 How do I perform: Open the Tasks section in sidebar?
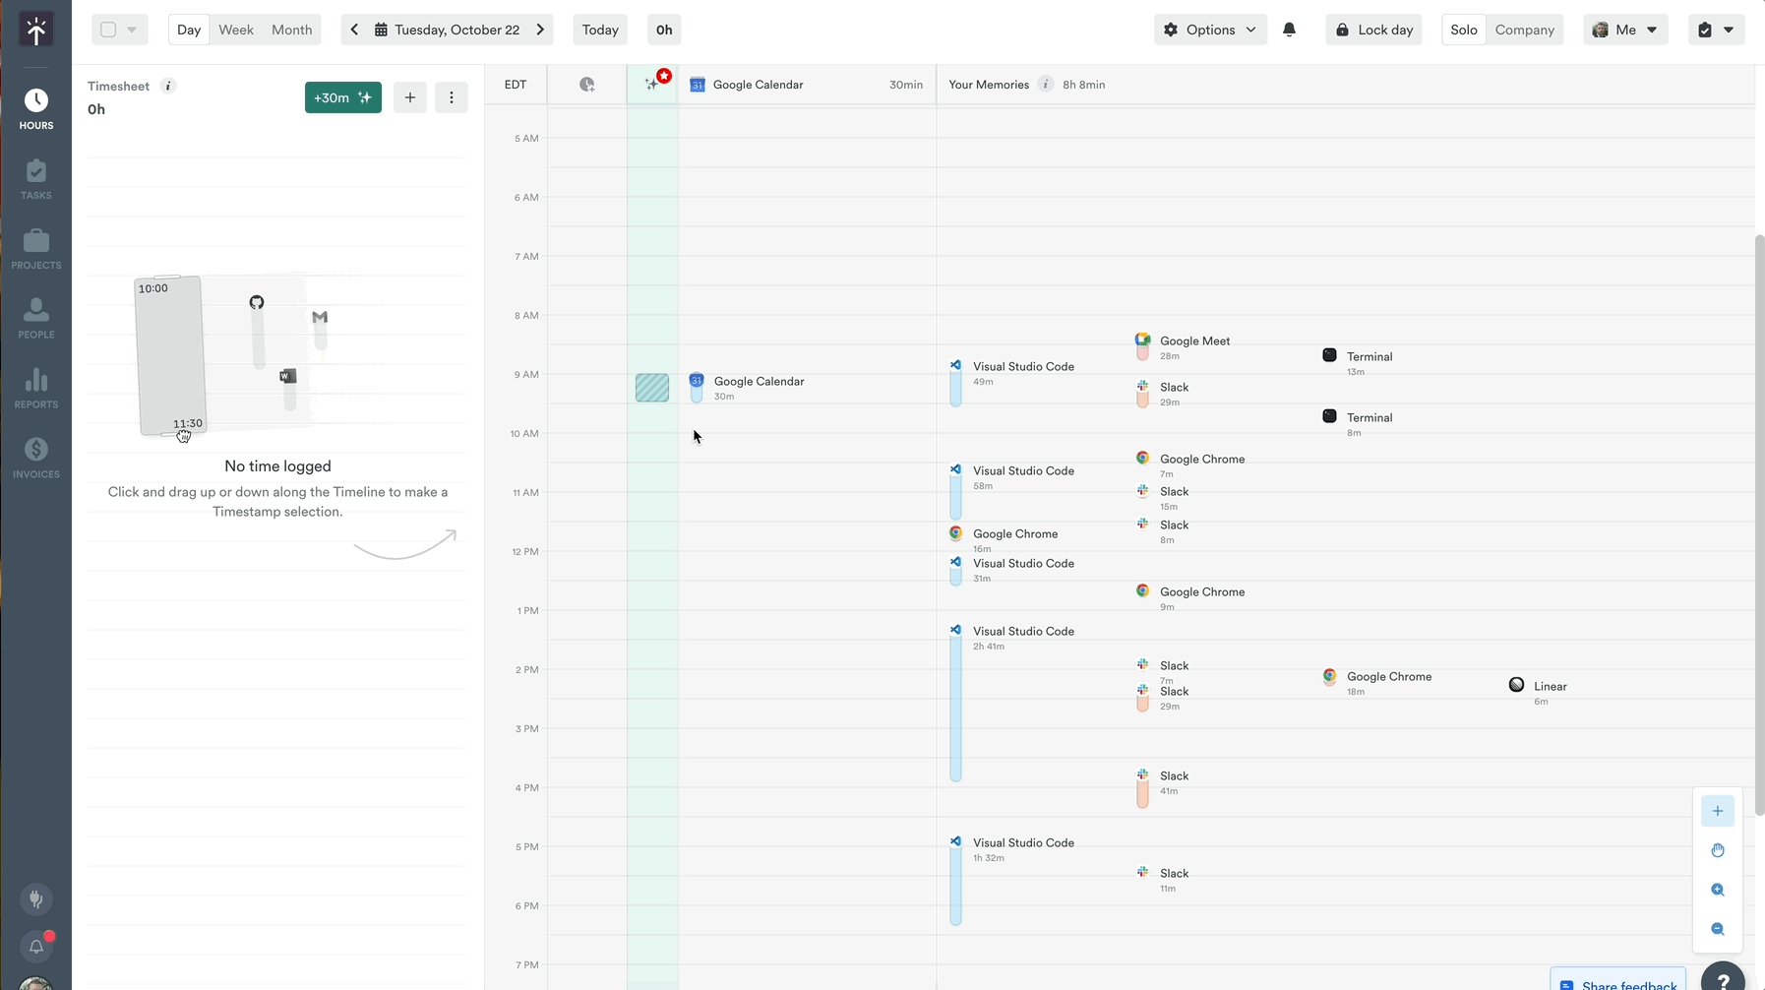coord(36,179)
